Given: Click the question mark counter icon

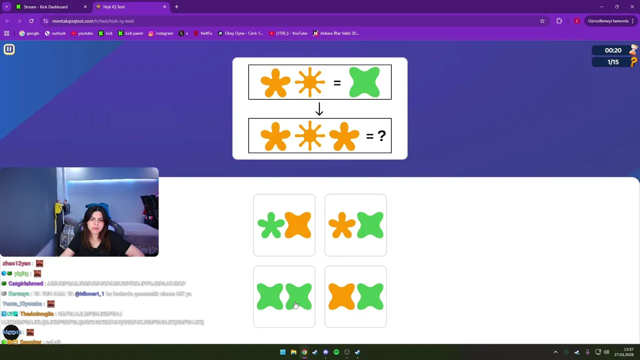Looking at the screenshot, I should coord(633,62).
